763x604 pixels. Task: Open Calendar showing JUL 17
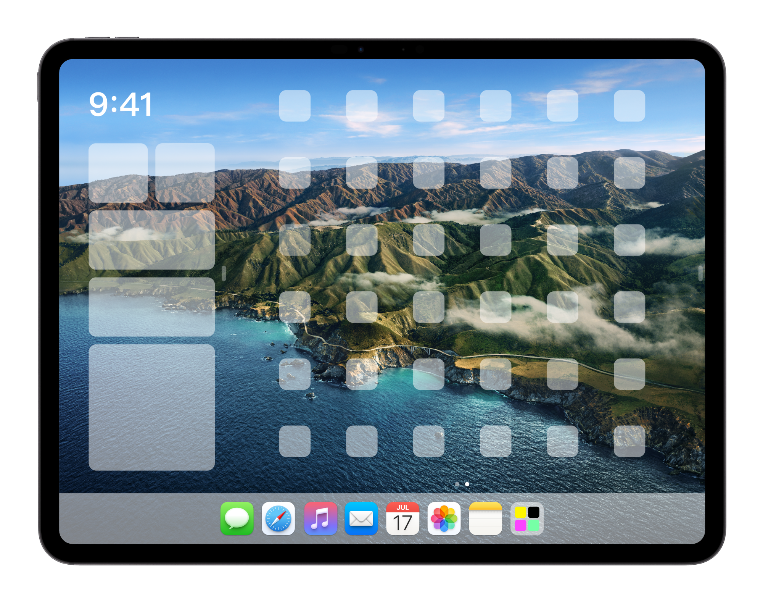tap(402, 518)
